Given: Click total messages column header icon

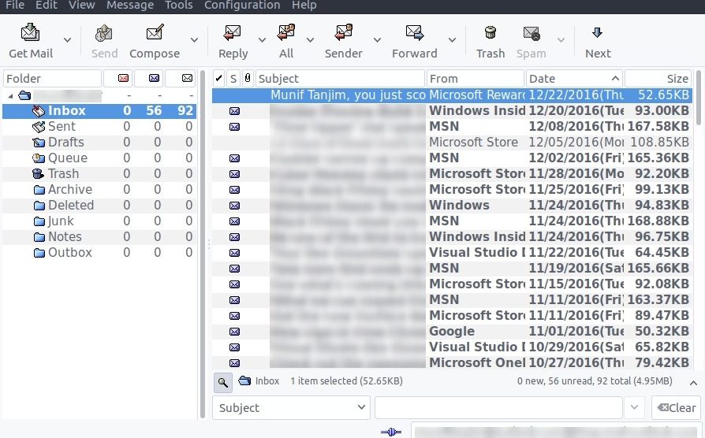Looking at the screenshot, I should click(187, 78).
